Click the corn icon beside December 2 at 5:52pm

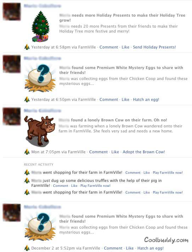[x=27, y=248]
